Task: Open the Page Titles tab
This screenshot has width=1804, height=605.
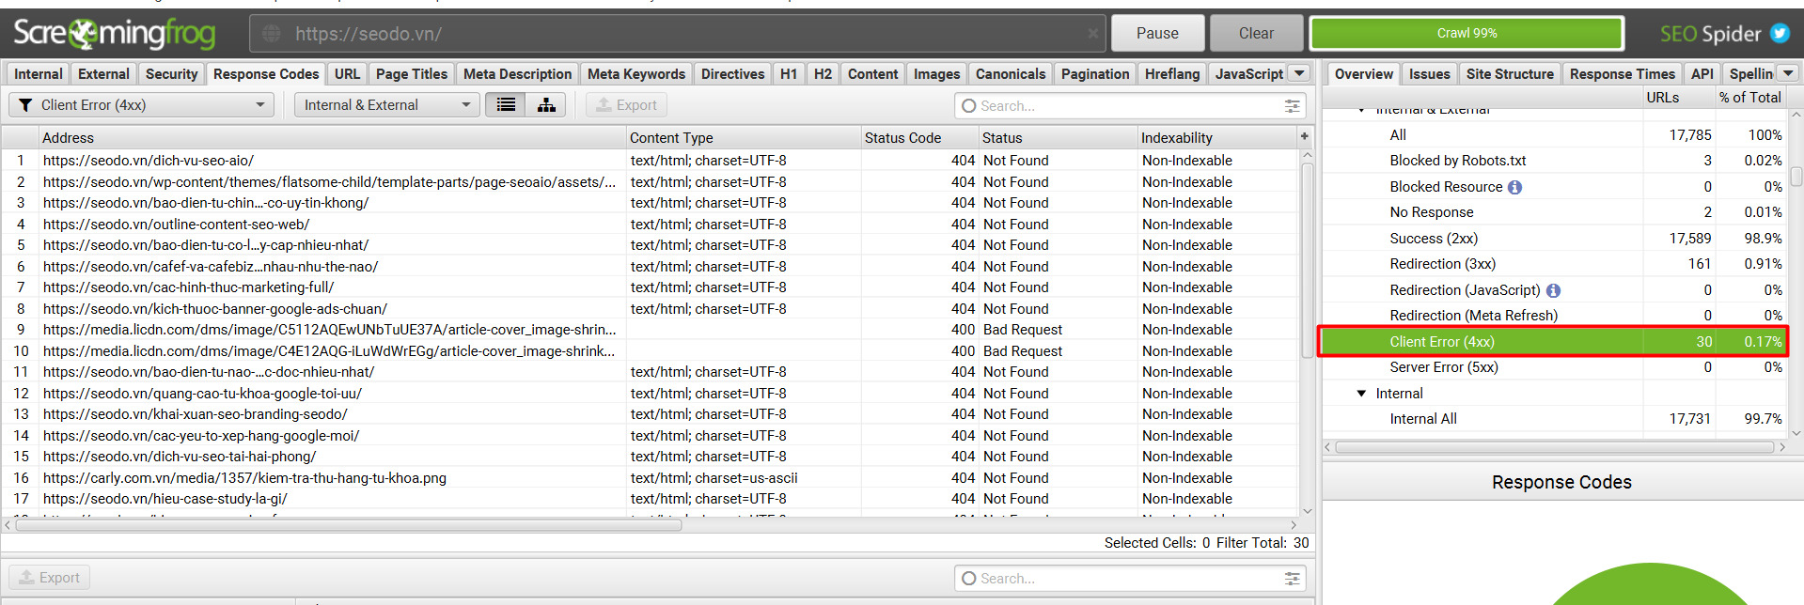Action: pos(411,74)
